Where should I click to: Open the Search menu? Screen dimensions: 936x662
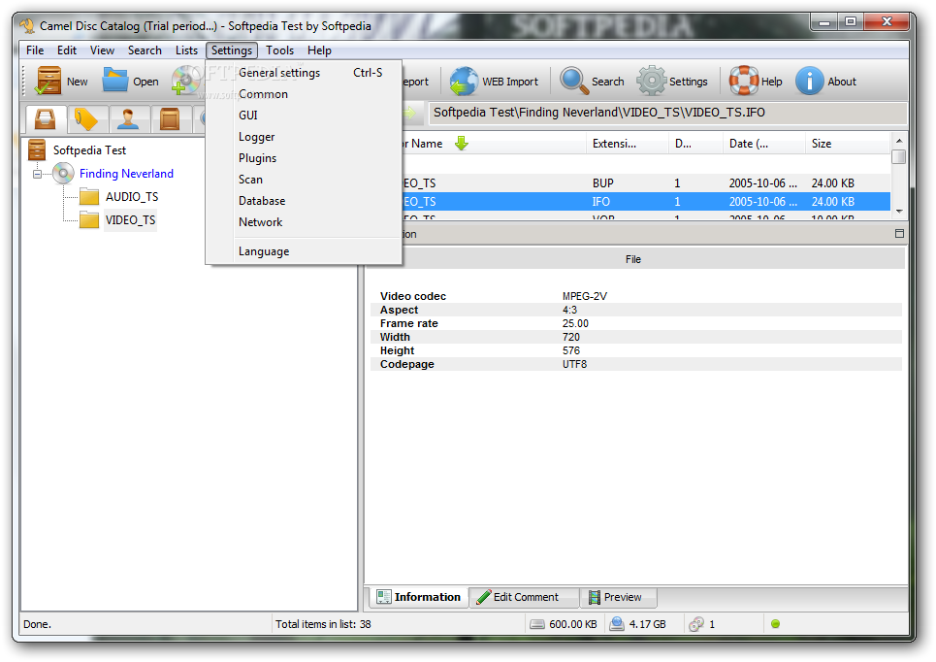pyautogui.click(x=145, y=50)
